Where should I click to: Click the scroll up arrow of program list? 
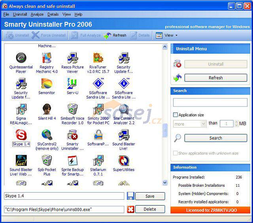(165, 47)
